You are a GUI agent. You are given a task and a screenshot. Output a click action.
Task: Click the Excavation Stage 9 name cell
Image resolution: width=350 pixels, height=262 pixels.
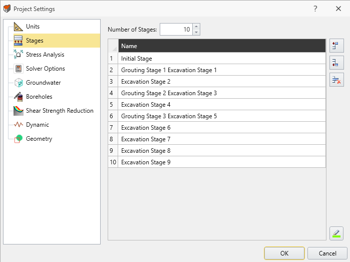(221, 162)
